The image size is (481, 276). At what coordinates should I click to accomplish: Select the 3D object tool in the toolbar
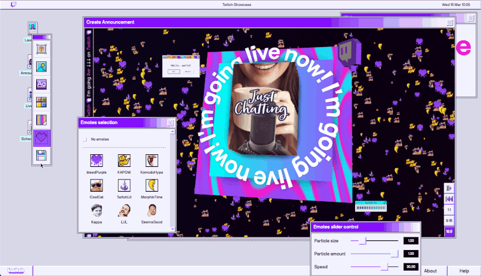point(42,49)
